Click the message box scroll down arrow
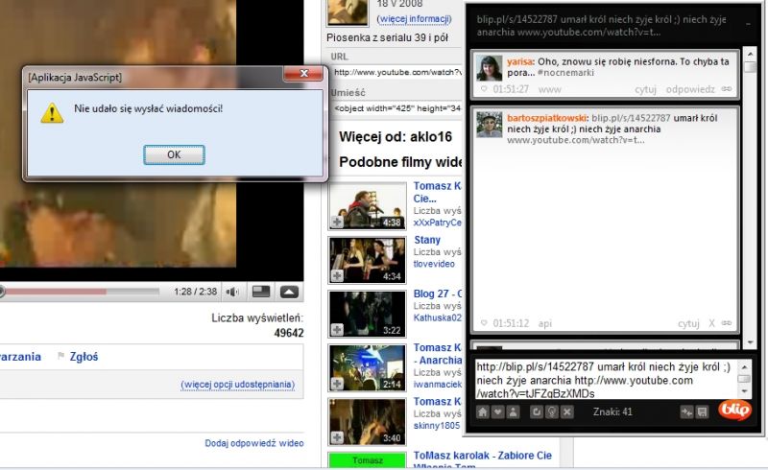This screenshot has width=768, height=470. [x=744, y=391]
